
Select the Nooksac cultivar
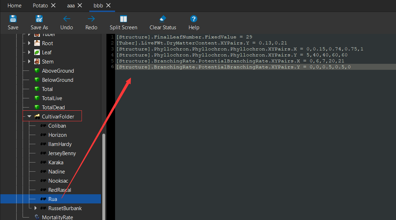click(x=59, y=181)
